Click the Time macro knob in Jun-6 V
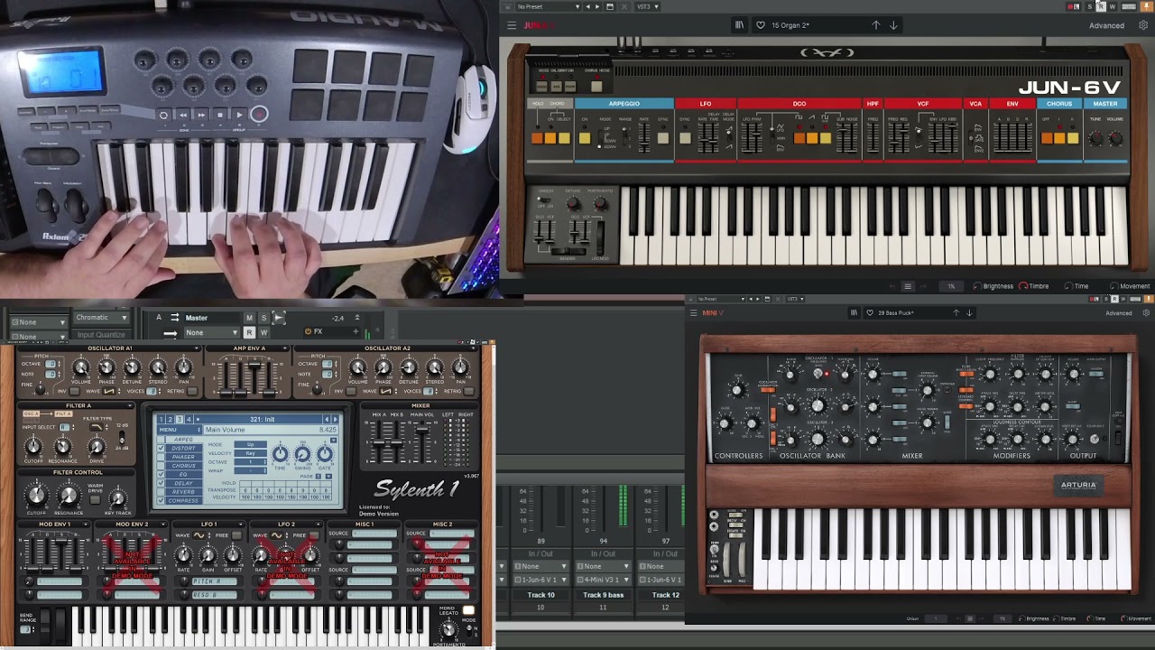The height and width of the screenshot is (650, 1155). tap(1069, 286)
